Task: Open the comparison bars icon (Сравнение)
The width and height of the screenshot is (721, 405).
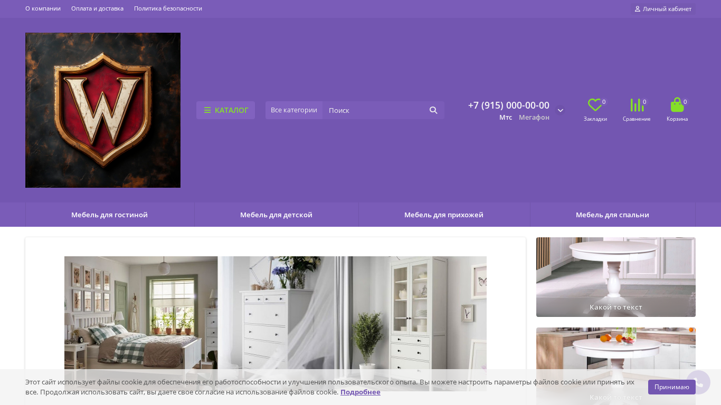Action: pos(637,105)
